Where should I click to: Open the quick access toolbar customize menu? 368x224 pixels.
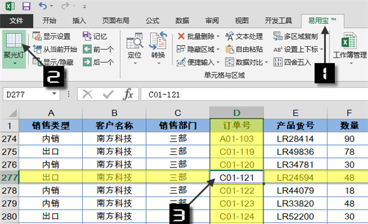tap(85, 7)
